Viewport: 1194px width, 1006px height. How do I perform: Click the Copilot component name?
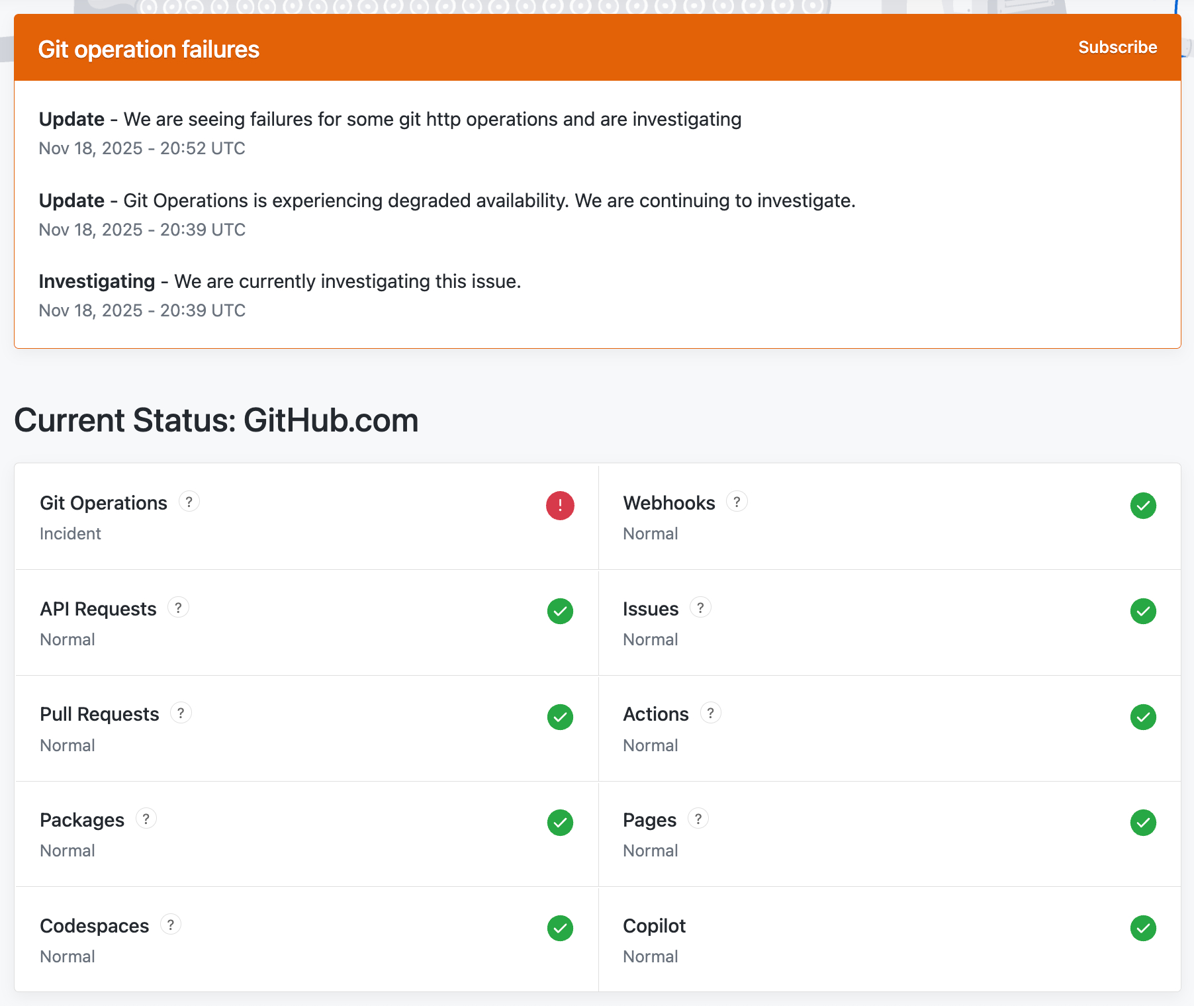(654, 926)
